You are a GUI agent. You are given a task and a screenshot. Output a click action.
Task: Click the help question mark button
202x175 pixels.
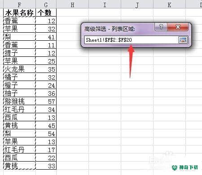[x=161, y=27]
